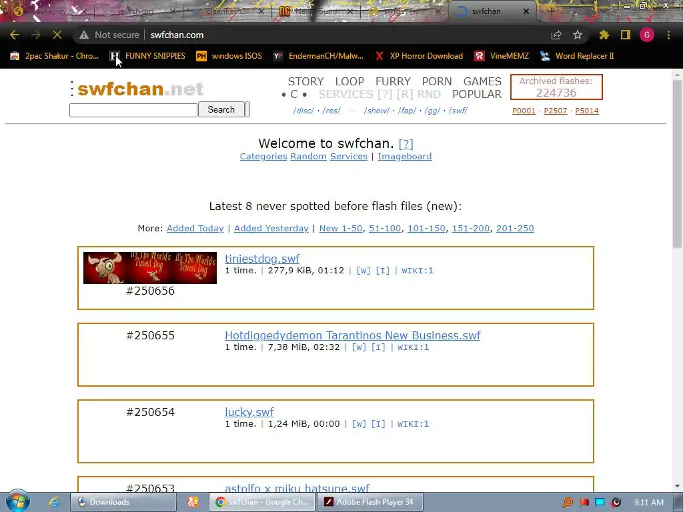The image size is (683, 512).
Task: Open the /disc/ board link
Action: pyautogui.click(x=303, y=111)
